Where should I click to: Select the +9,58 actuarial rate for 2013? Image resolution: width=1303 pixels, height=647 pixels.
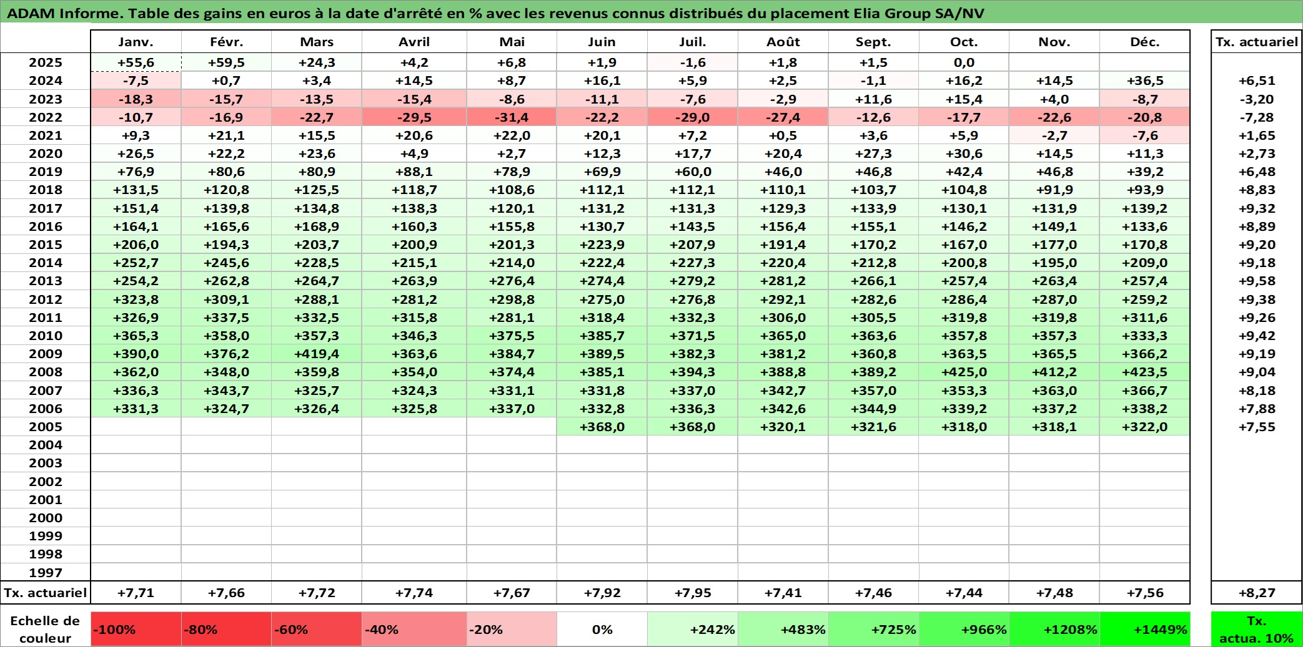click(1256, 281)
